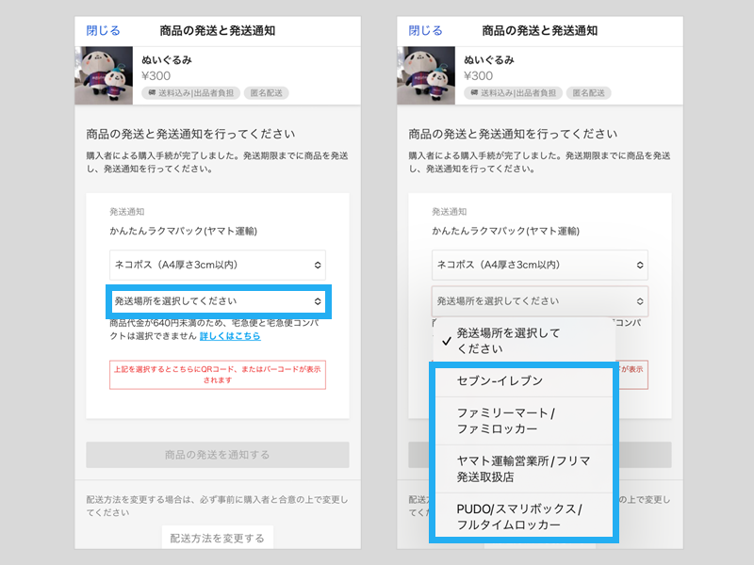Click 送料込み|出品者負担 tag in left screen

tap(191, 92)
